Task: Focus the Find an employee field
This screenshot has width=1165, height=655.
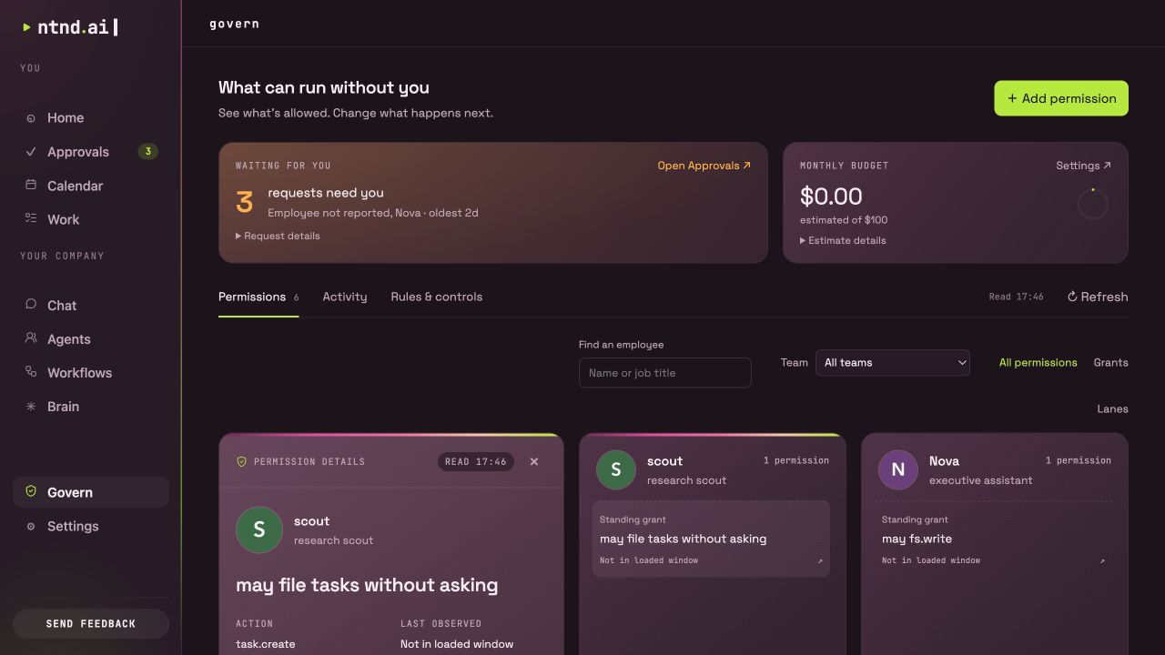Action: point(665,373)
